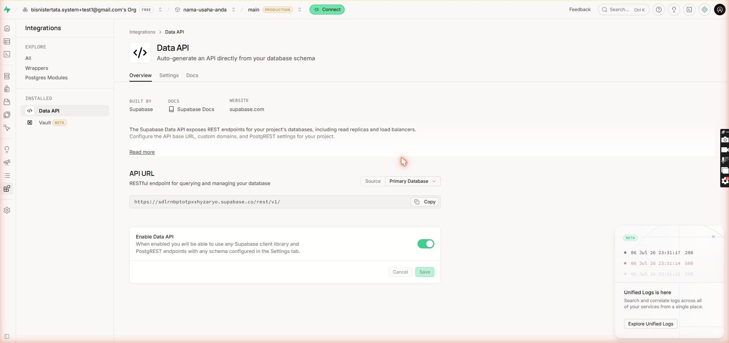
Task: Select Data API in Installed list
Action: [x=65, y=111]
